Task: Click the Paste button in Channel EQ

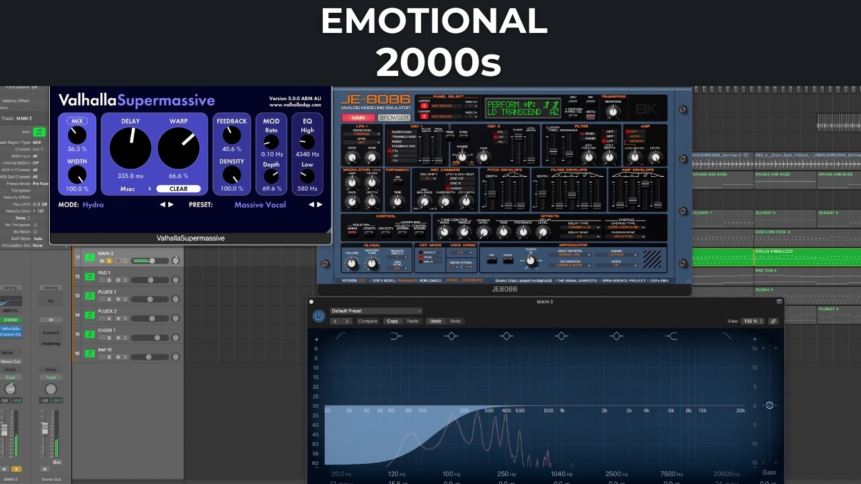Action: (412, 321)
